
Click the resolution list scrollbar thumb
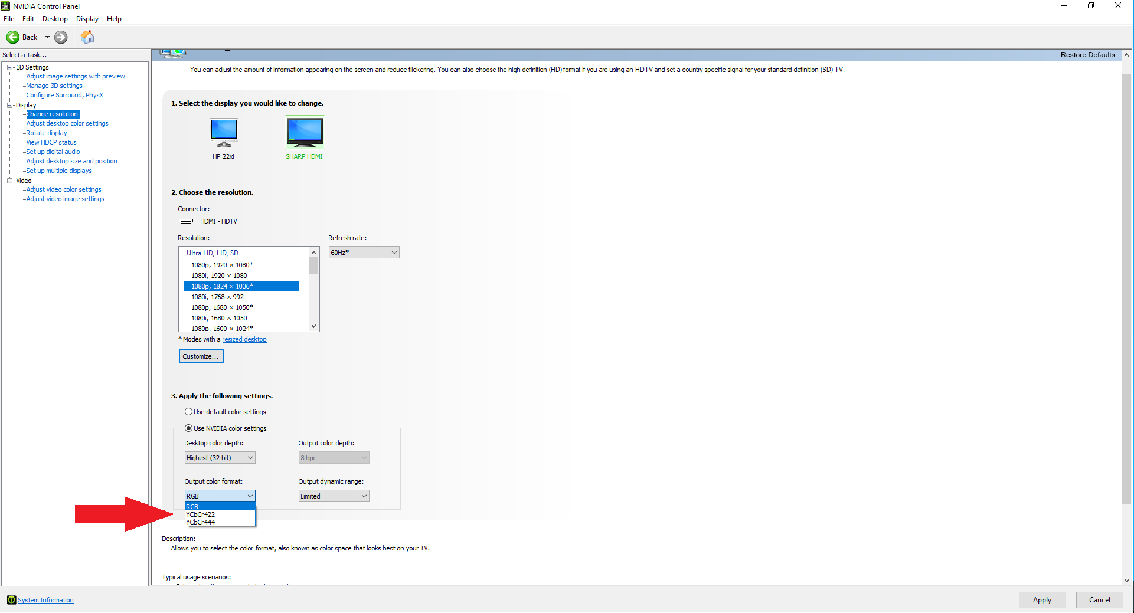click(314, 266)
